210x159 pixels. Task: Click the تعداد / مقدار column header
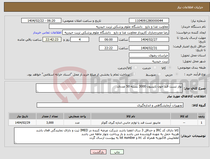click(x=50, y=116)
